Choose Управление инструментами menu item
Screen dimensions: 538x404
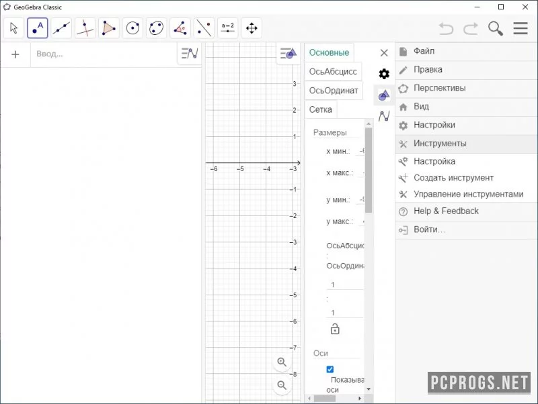point(466,194)
